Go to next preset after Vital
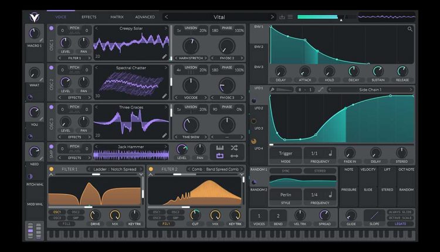Screen dimensions: 440x252 (x=272, y=17)
